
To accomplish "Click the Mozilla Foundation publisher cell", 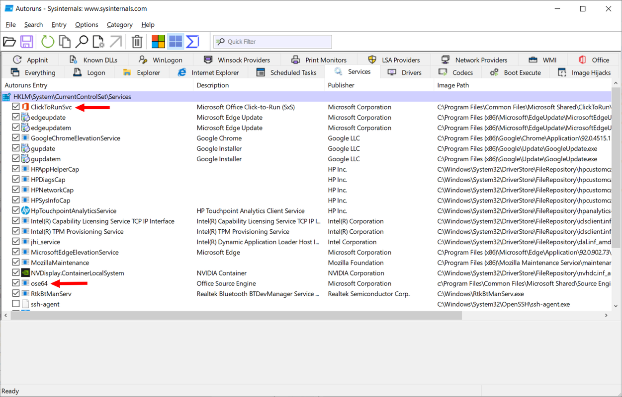I will 356,263.
